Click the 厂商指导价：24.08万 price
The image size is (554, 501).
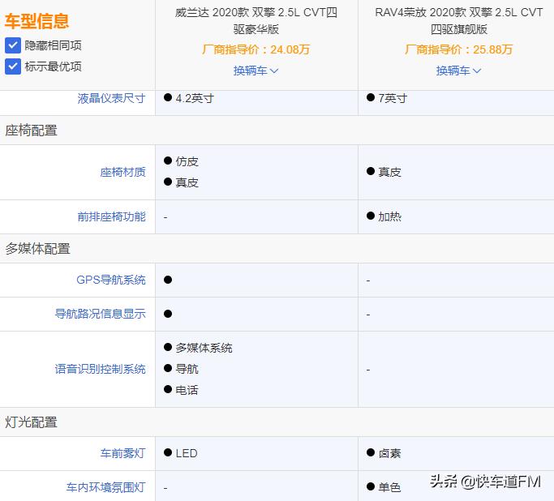pos(256,49)
